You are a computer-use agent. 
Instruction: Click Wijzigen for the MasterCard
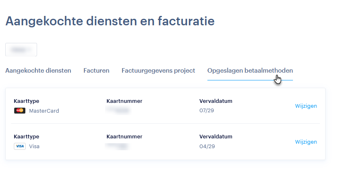pyautogui.click(x=306, y=106)
